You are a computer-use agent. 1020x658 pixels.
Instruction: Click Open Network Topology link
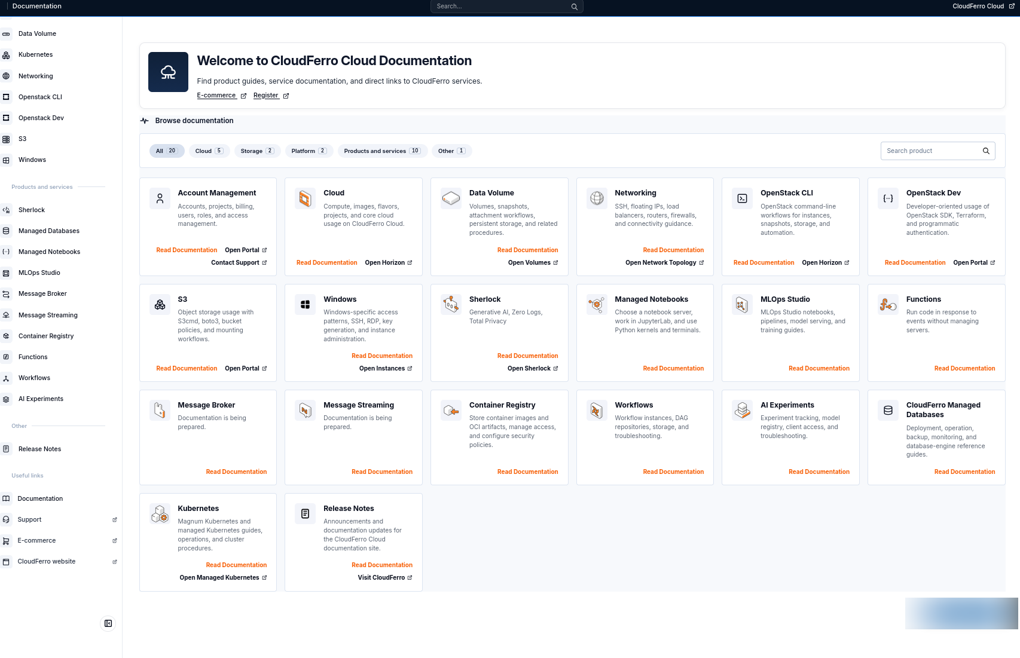[x=664, y=263]
